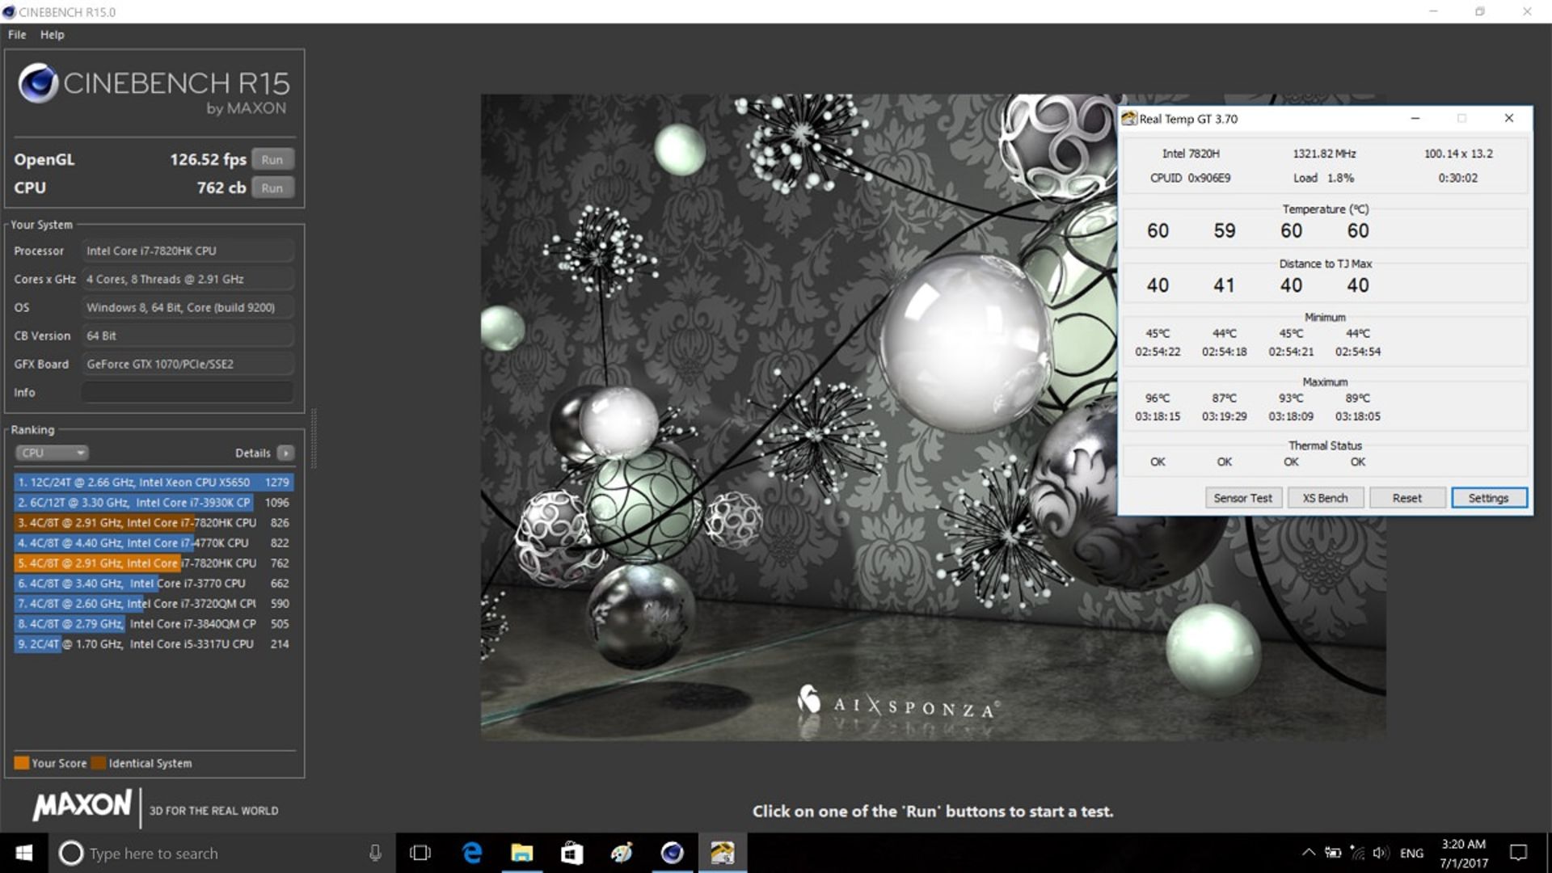Open Microsoft Store from taskbar
The image size is (1552, 873).
571,853
